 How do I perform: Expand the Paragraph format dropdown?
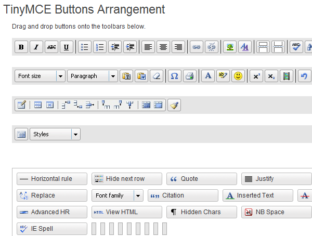pyautogui.click(x=113, y=76)
